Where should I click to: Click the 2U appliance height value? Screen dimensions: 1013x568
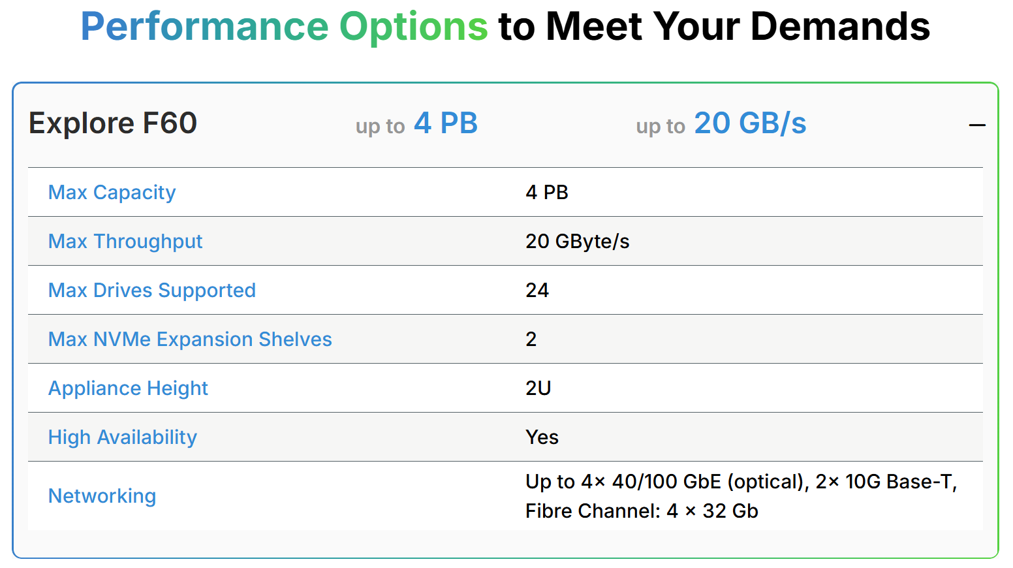(x=538, y=388)
